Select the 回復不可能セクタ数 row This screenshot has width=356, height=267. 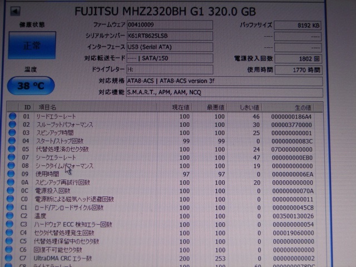tap(165, 250)
